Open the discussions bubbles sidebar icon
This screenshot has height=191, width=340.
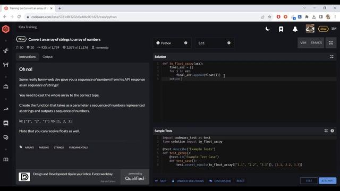pyautogui.click(x=6, y=137)
